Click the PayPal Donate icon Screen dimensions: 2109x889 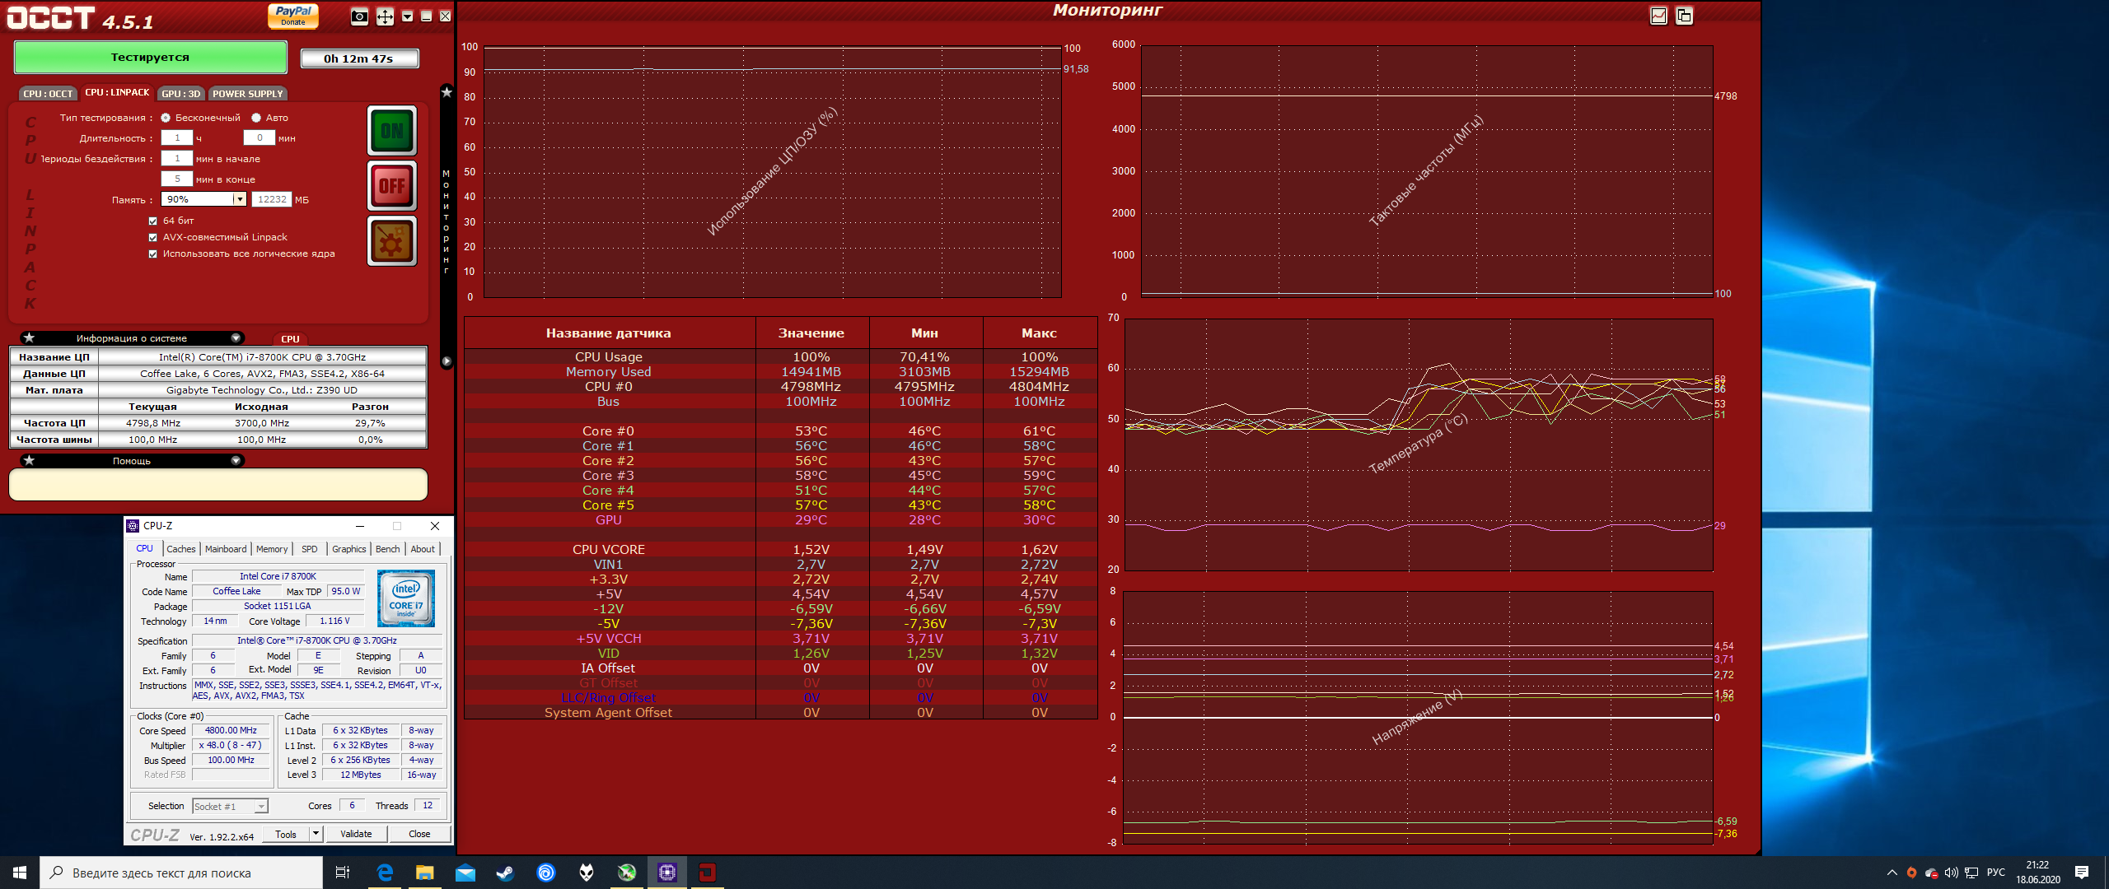click(x=293, y=16)
